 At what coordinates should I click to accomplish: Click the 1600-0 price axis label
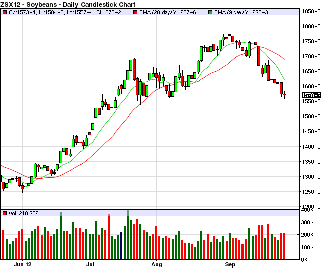[311, 86]
